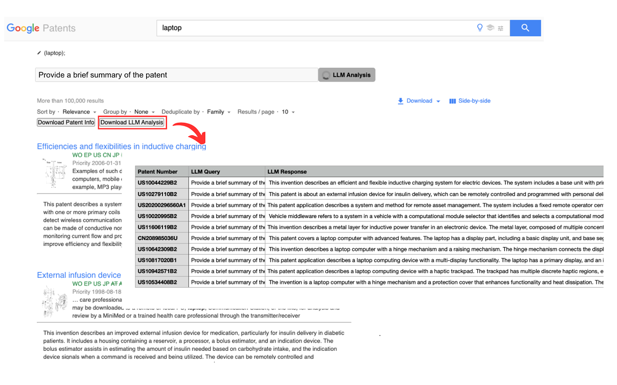The image size is (617, 385).
Task: Click the lightbulb icon in search bar
Action: [480, 28]
